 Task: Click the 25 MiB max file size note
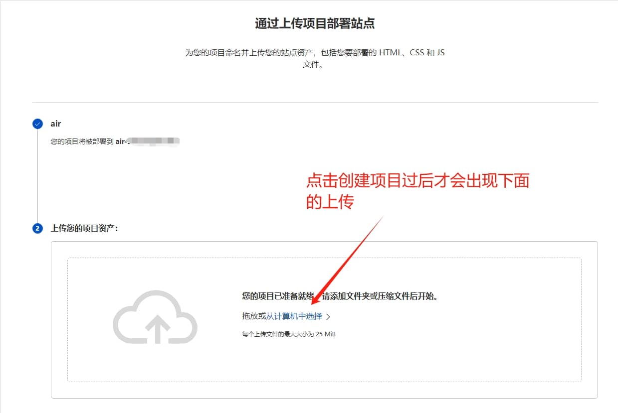pyautogui.click(x=289, y=334)
